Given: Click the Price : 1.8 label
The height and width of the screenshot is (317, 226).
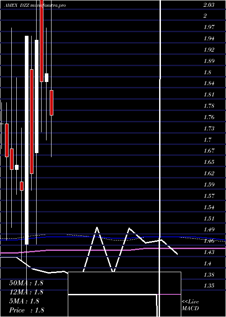Looking at the screenshot, I should pyautogui.click(x=27, y=310).
